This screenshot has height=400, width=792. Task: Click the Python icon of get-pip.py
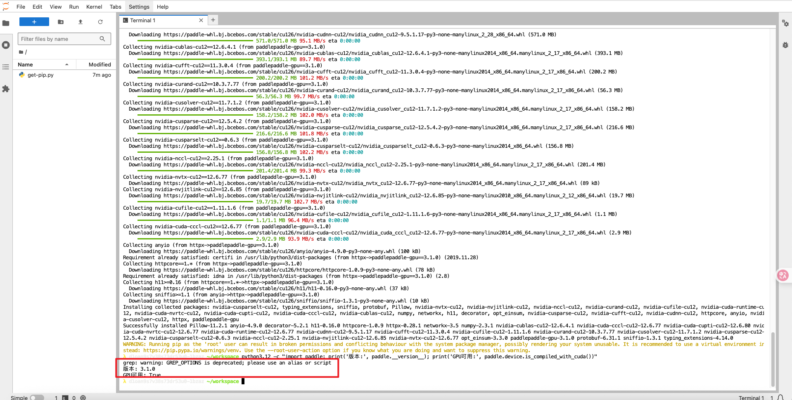(21, 75)
